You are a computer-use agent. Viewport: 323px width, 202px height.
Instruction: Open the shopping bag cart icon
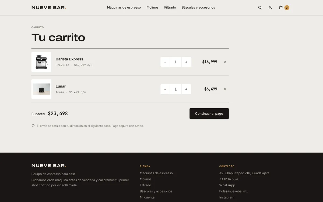pyautogui.click(x=281, y=8)
